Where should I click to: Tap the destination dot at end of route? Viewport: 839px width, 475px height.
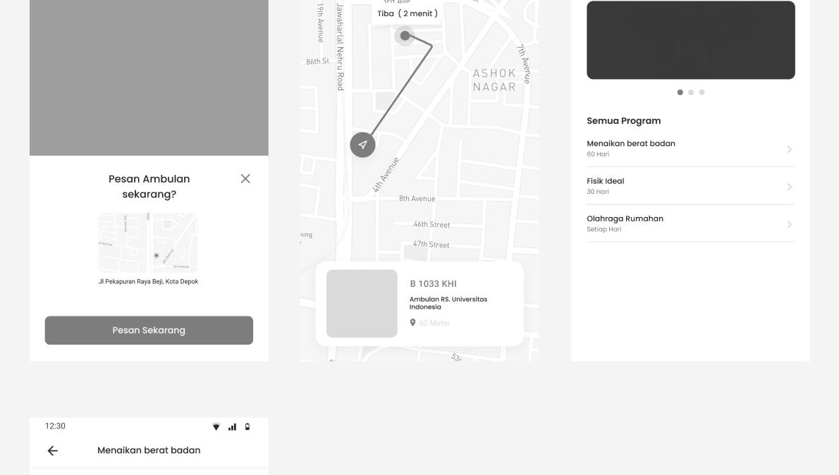(x=405, y=35)
